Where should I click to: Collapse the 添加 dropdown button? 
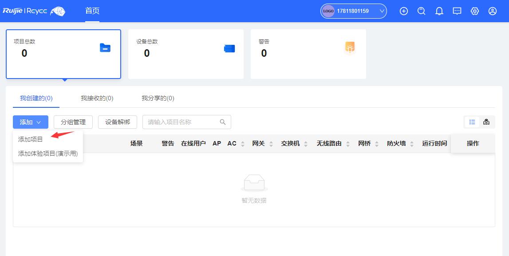click(x=31, y=122)
